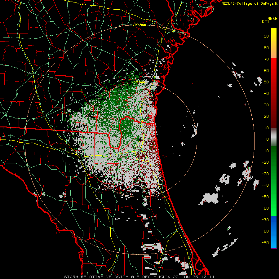Screen dimensions: 279x279
Task: Click the 70 value on the velocity scale
Action: click(x=266, y=59)
